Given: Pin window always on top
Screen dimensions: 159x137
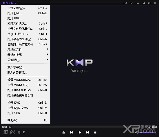Looking at the screenshot, I should tap(125, 3).
